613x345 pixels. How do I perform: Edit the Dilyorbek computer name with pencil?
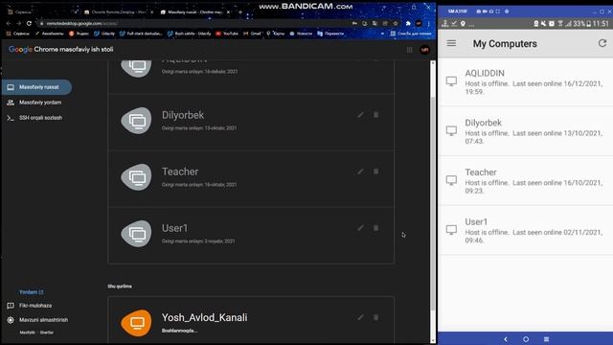pos(360,115)
